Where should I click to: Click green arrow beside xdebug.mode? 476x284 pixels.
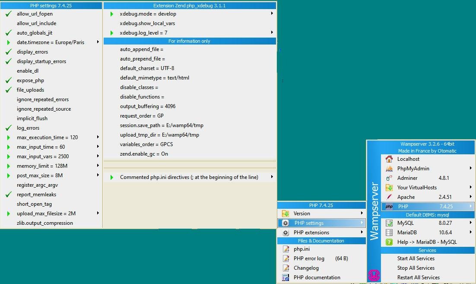pos(112,14)
